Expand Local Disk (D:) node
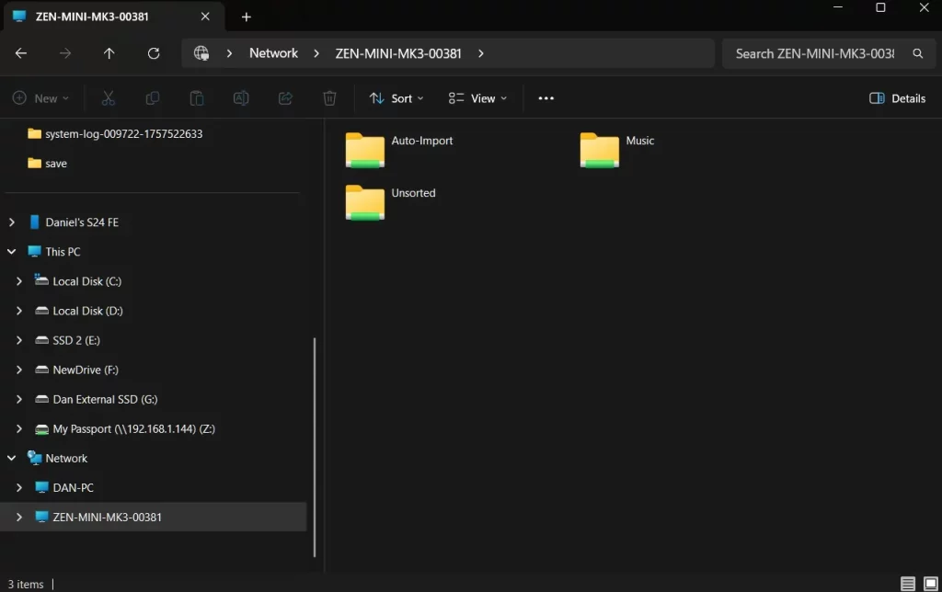 coord(19,311)
